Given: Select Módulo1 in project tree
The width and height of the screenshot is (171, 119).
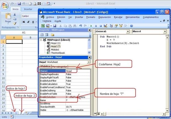Looking at the screenshot, I should click(55, 50).
